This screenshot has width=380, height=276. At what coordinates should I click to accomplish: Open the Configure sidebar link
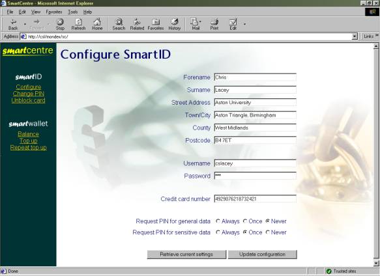(29, 87)
